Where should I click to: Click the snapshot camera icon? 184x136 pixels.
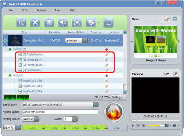(174, 125)
